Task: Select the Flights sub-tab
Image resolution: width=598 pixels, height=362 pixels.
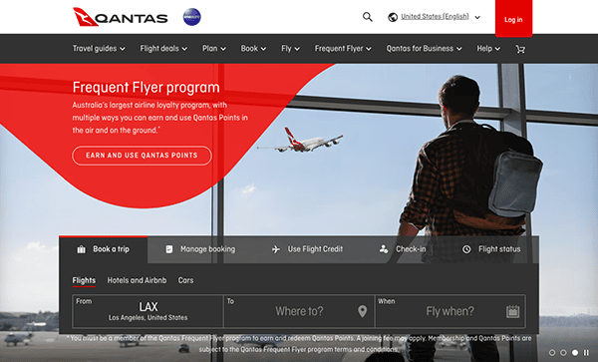Action: pyautogui.click(x=84, y=281)
